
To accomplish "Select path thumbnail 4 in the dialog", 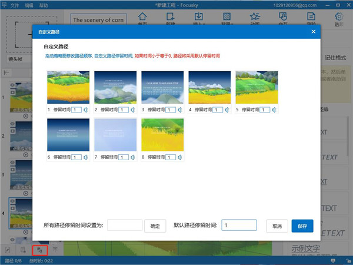I will click(x=209, y=87).
